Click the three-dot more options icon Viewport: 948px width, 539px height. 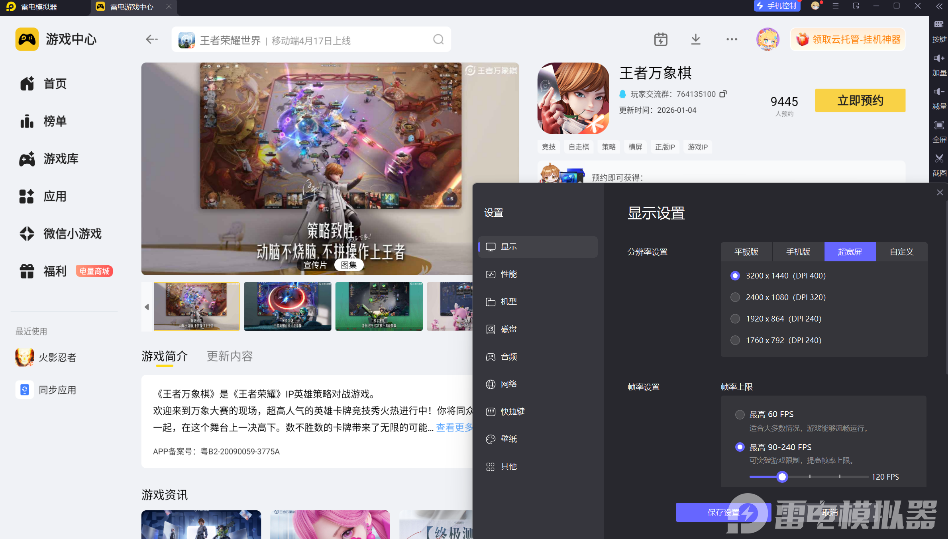point(732,39)
